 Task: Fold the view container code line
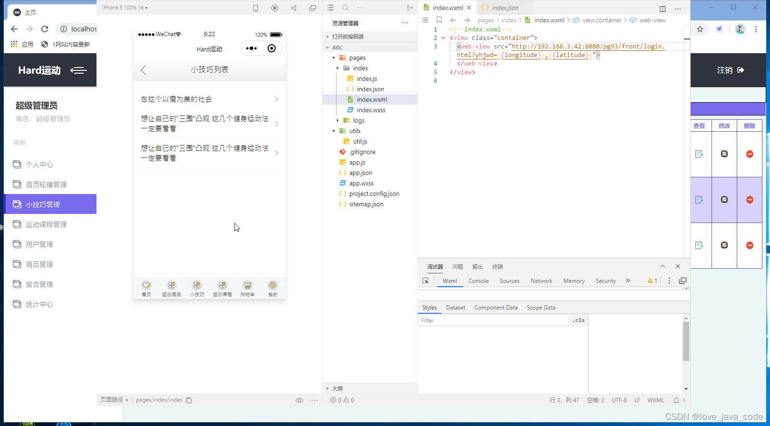point(443,38)
